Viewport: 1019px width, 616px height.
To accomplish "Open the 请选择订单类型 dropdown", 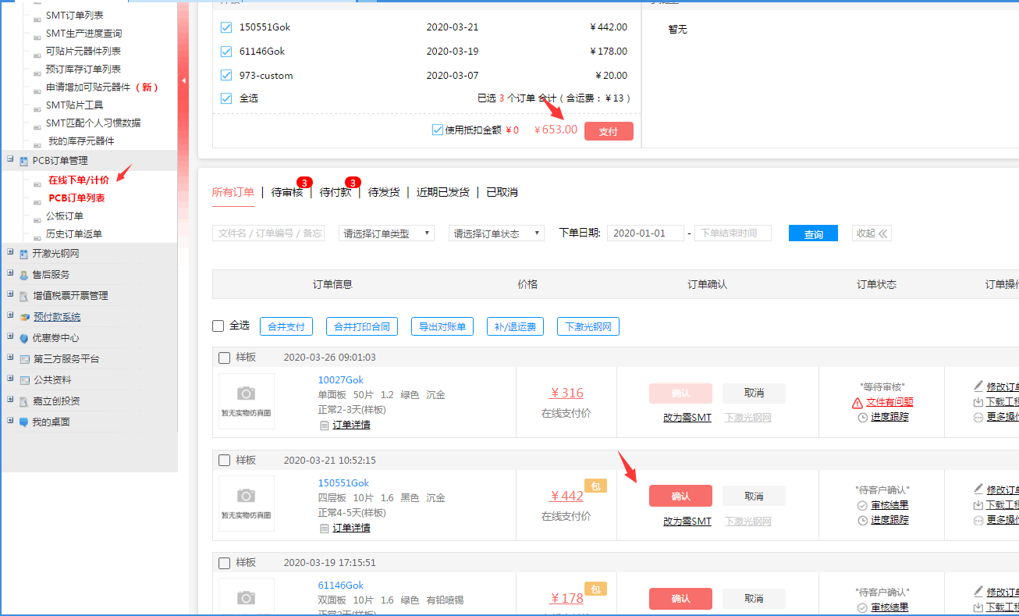I will pyautogui.click(x=386, y=233).
